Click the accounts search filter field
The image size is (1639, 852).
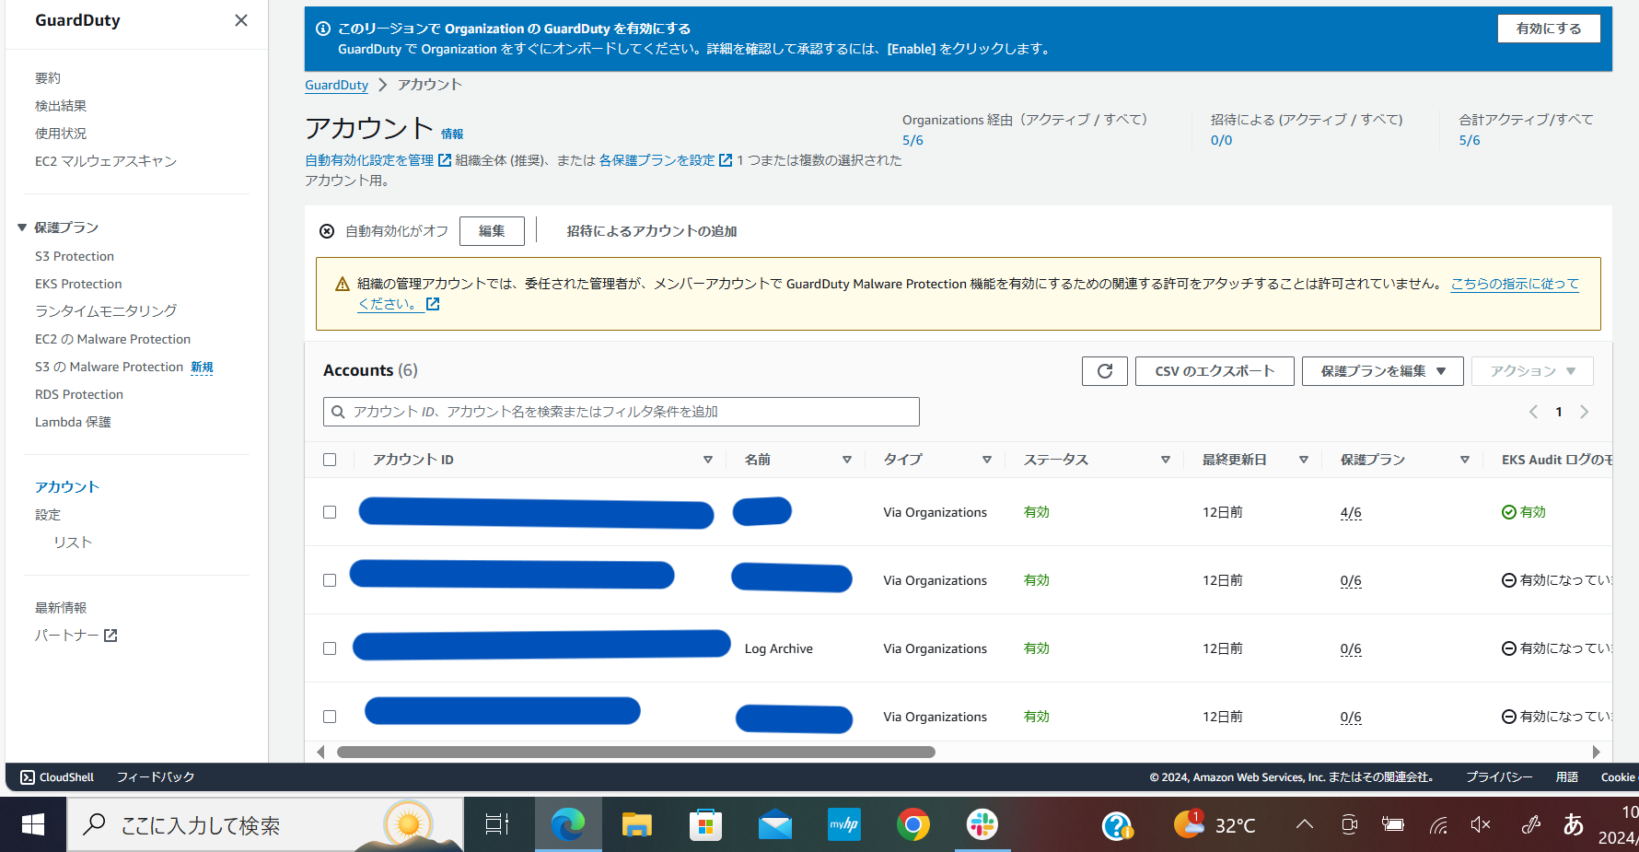622,412
